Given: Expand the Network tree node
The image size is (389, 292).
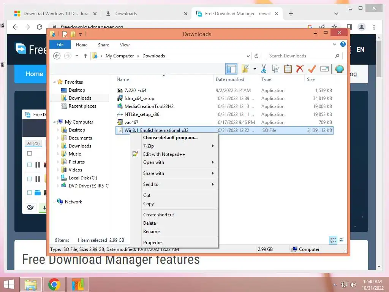Looking at the screenshot, I should [54, 202].
